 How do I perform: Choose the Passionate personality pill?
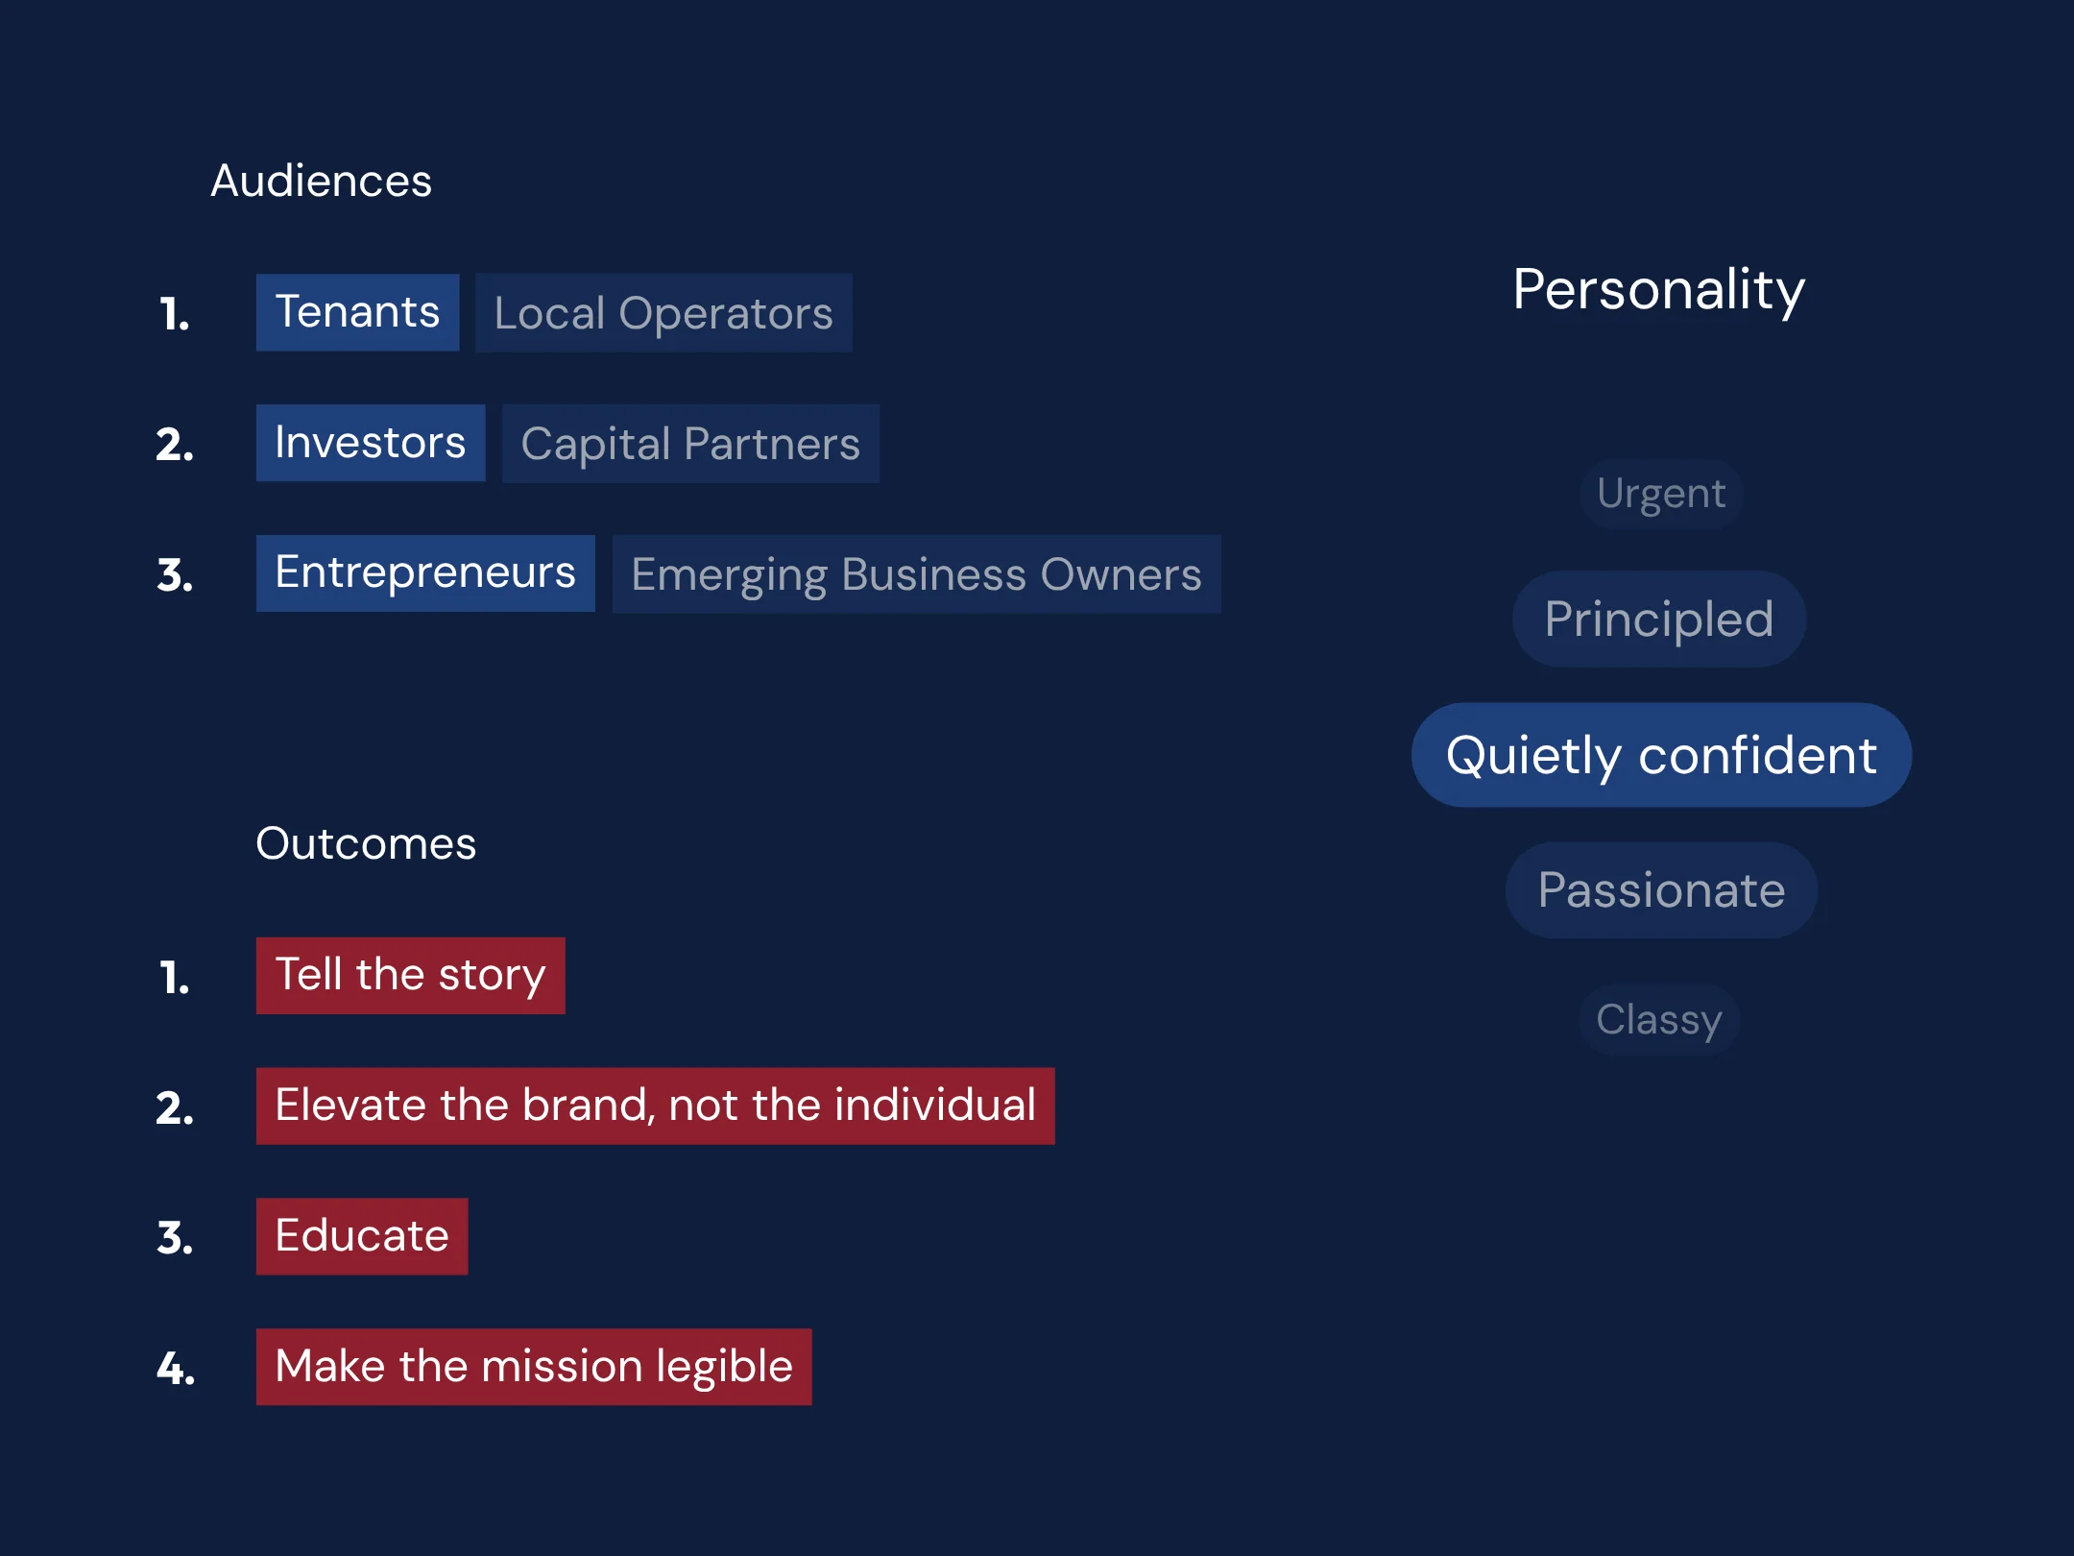pos(1661,890)
